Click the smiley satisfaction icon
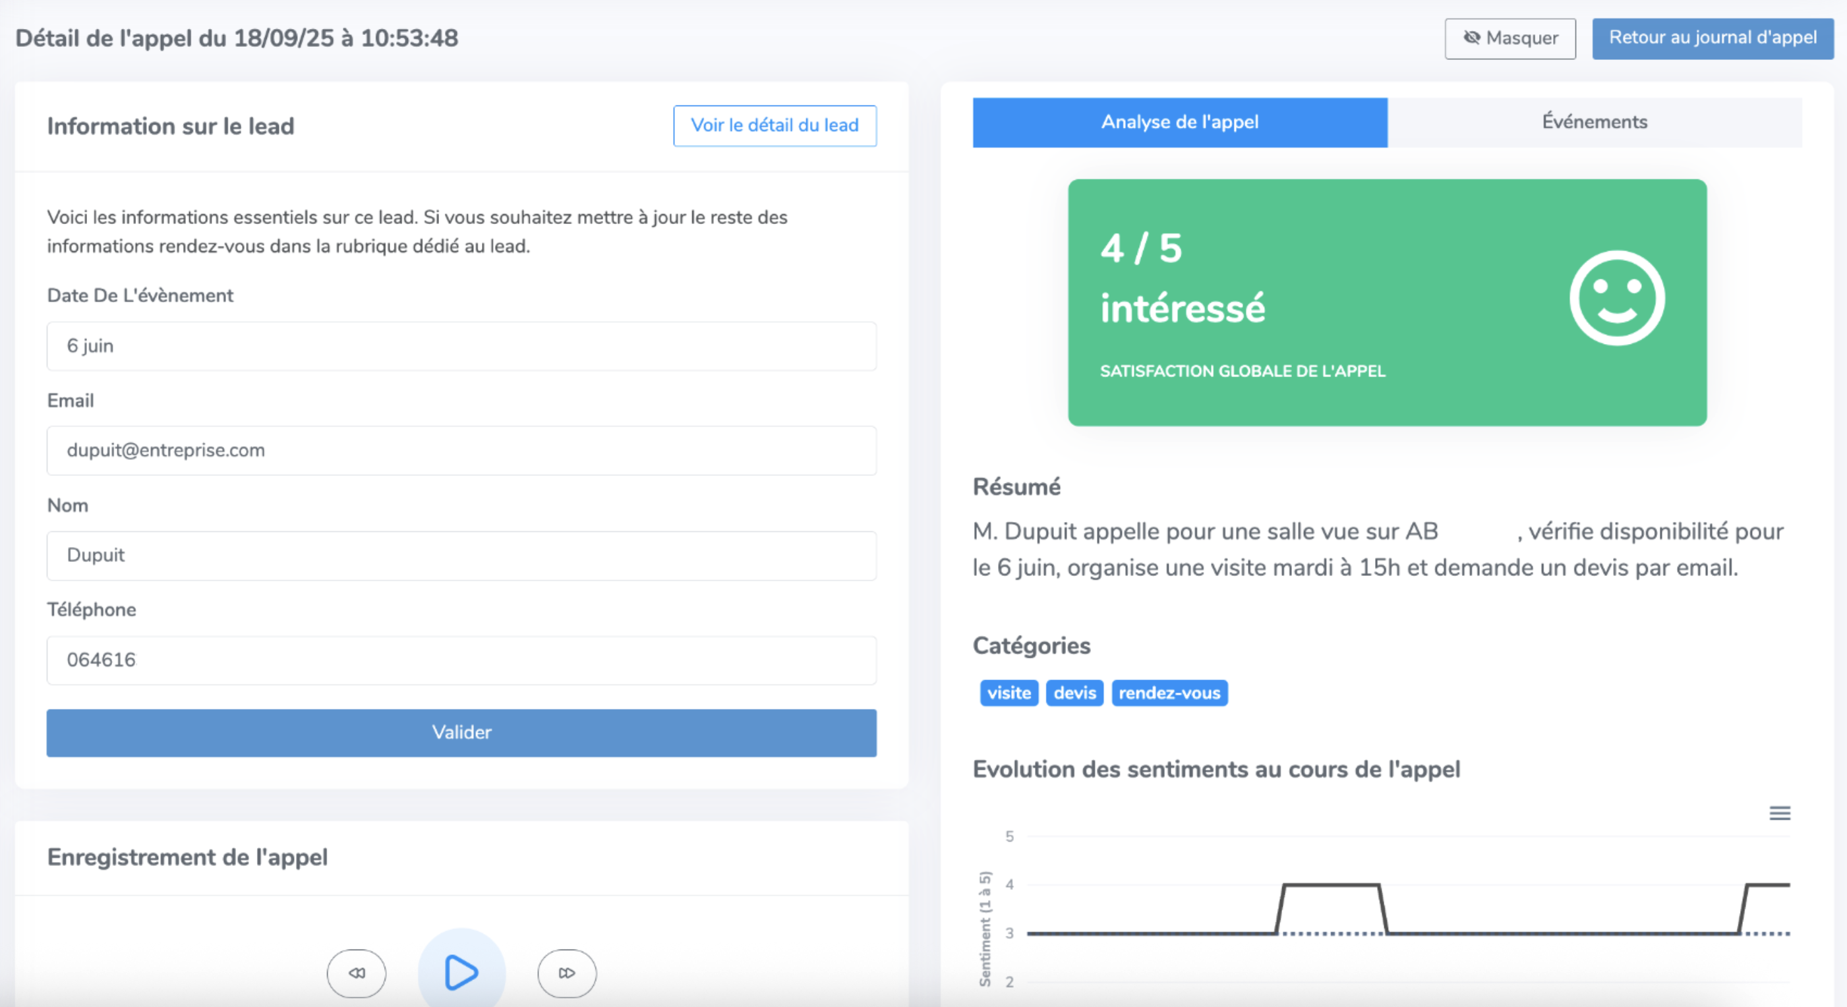 (1616, 297)
